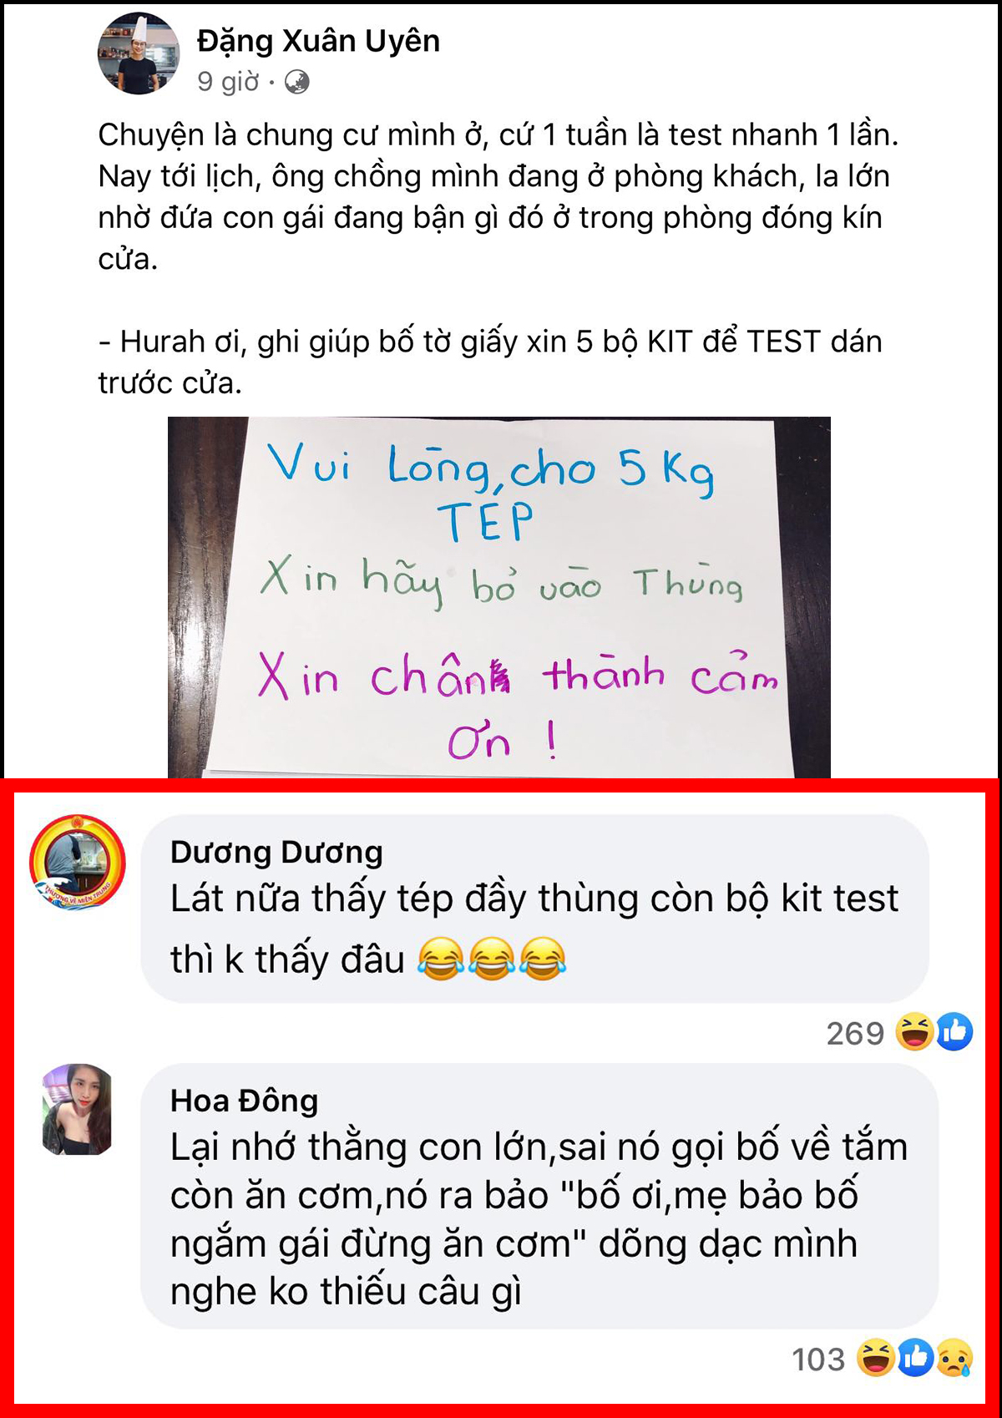Click Hoa Đông's comment bubble text
Screen dimensions: 1002x1418
tap(539, 1218)
